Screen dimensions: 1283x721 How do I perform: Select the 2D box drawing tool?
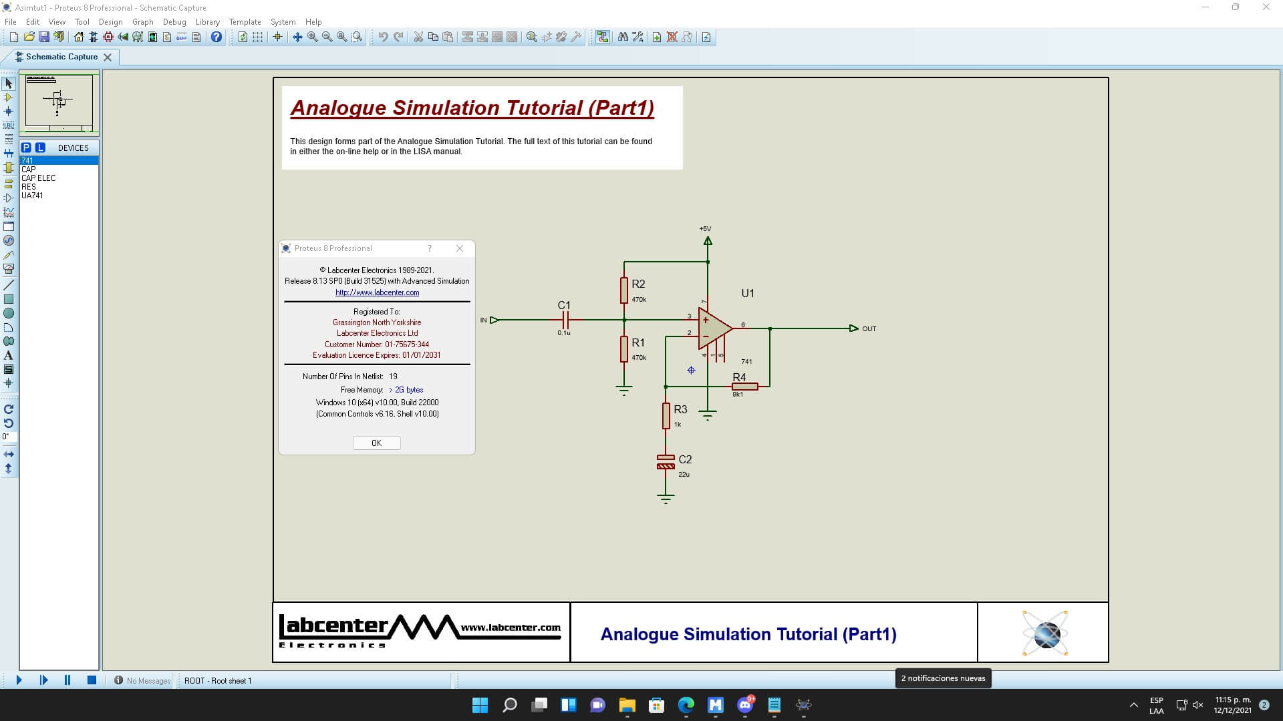click(x=9, y=299)
